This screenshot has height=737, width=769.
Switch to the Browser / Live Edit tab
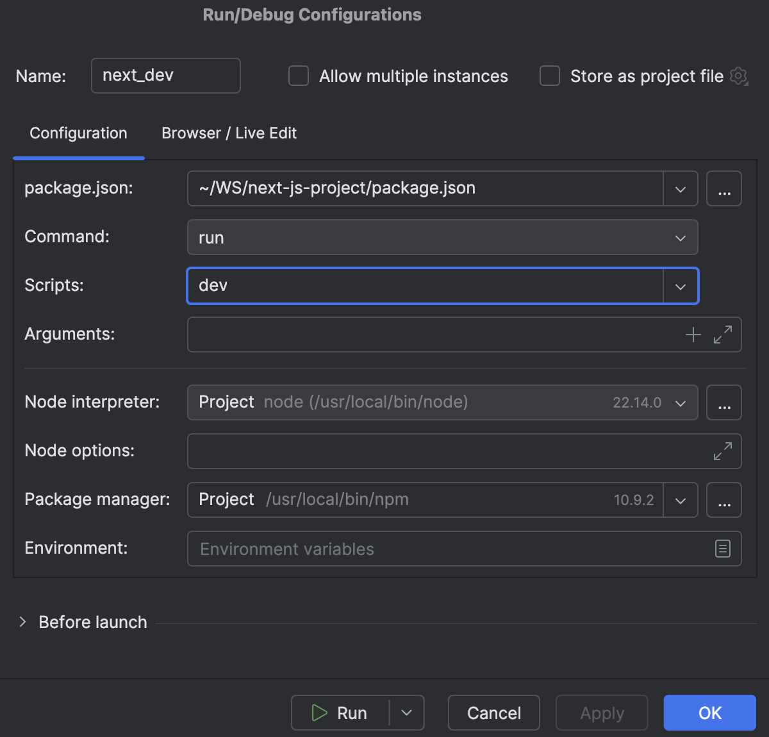pos(229,133)
